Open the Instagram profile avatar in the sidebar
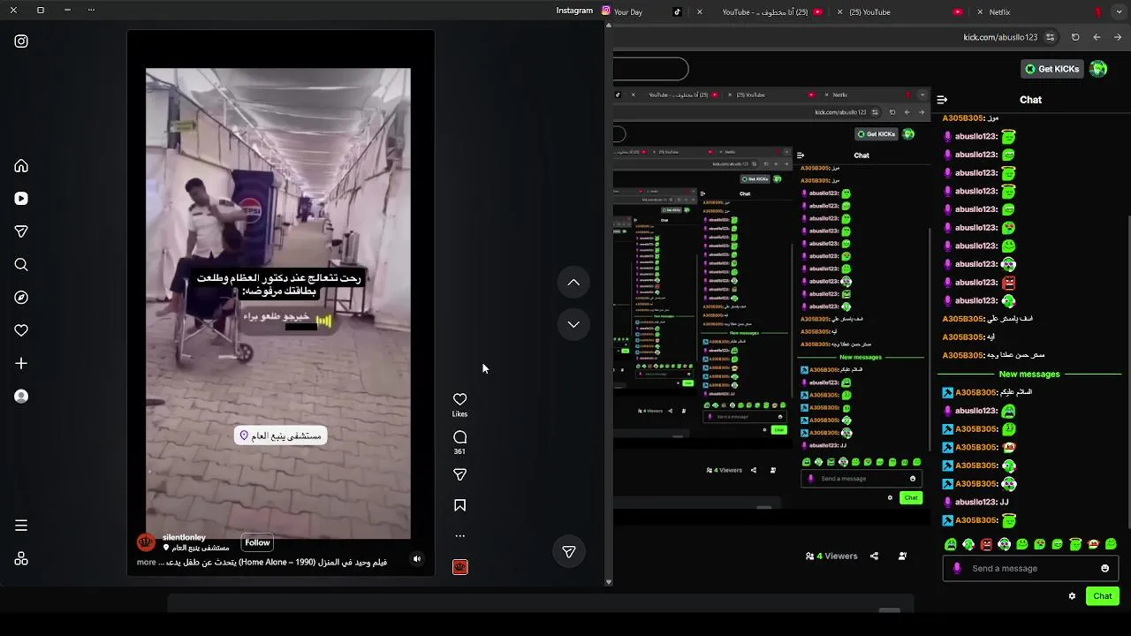Viewport: 1131px width, 636px height. pyautogui.click(x=21, y=397)
